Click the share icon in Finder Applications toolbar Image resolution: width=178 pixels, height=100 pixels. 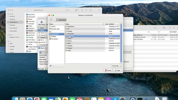coord(82,10)
